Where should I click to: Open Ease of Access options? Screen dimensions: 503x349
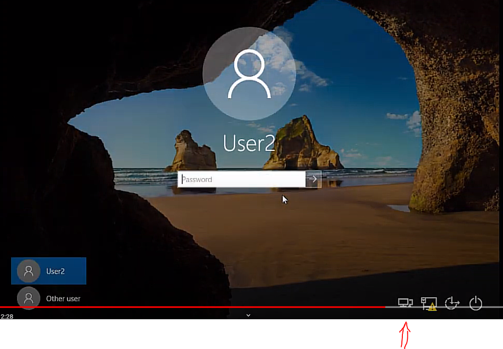(x=452, y=303)
